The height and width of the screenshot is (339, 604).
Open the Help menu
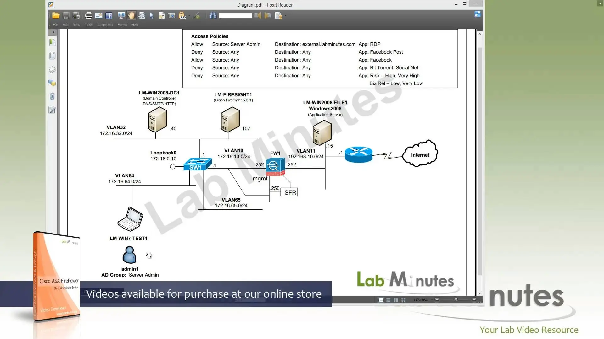click(x=135, y=25)
